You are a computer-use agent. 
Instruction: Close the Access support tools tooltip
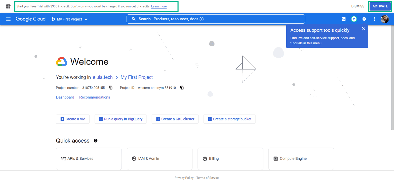tap(363, 29)
